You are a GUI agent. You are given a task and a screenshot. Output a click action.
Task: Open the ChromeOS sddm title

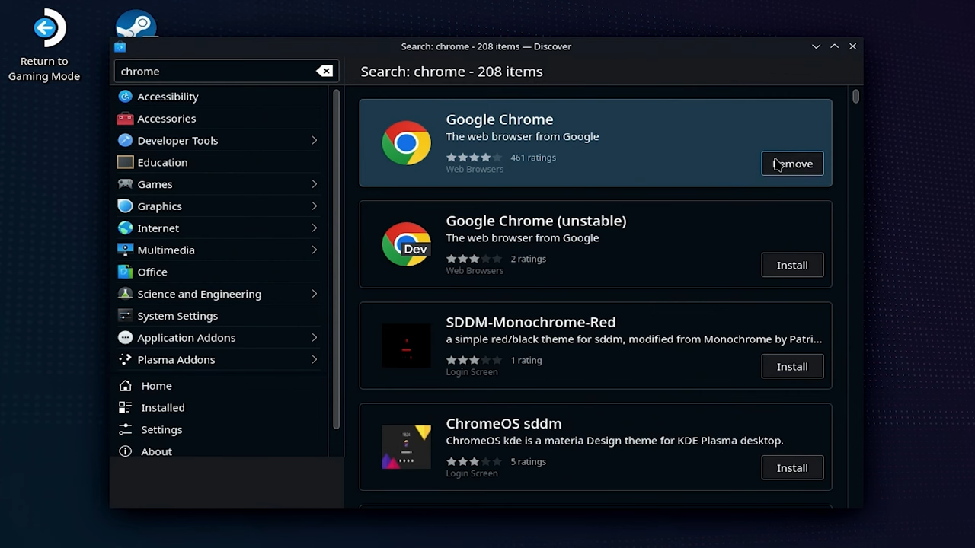click(x=503, y=423)
